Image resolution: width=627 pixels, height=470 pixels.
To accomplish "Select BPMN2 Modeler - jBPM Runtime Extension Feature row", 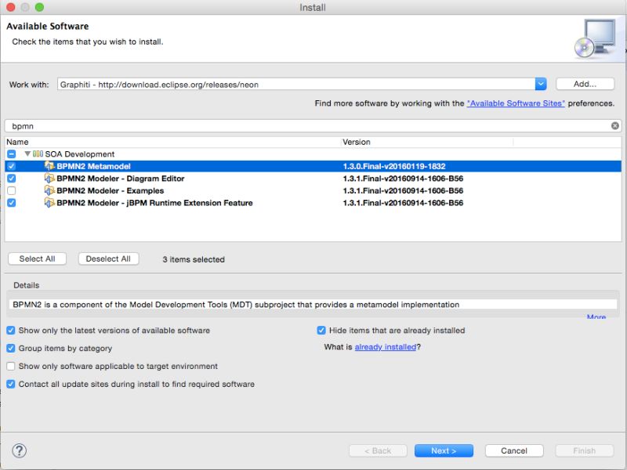I will pos(313,203).
